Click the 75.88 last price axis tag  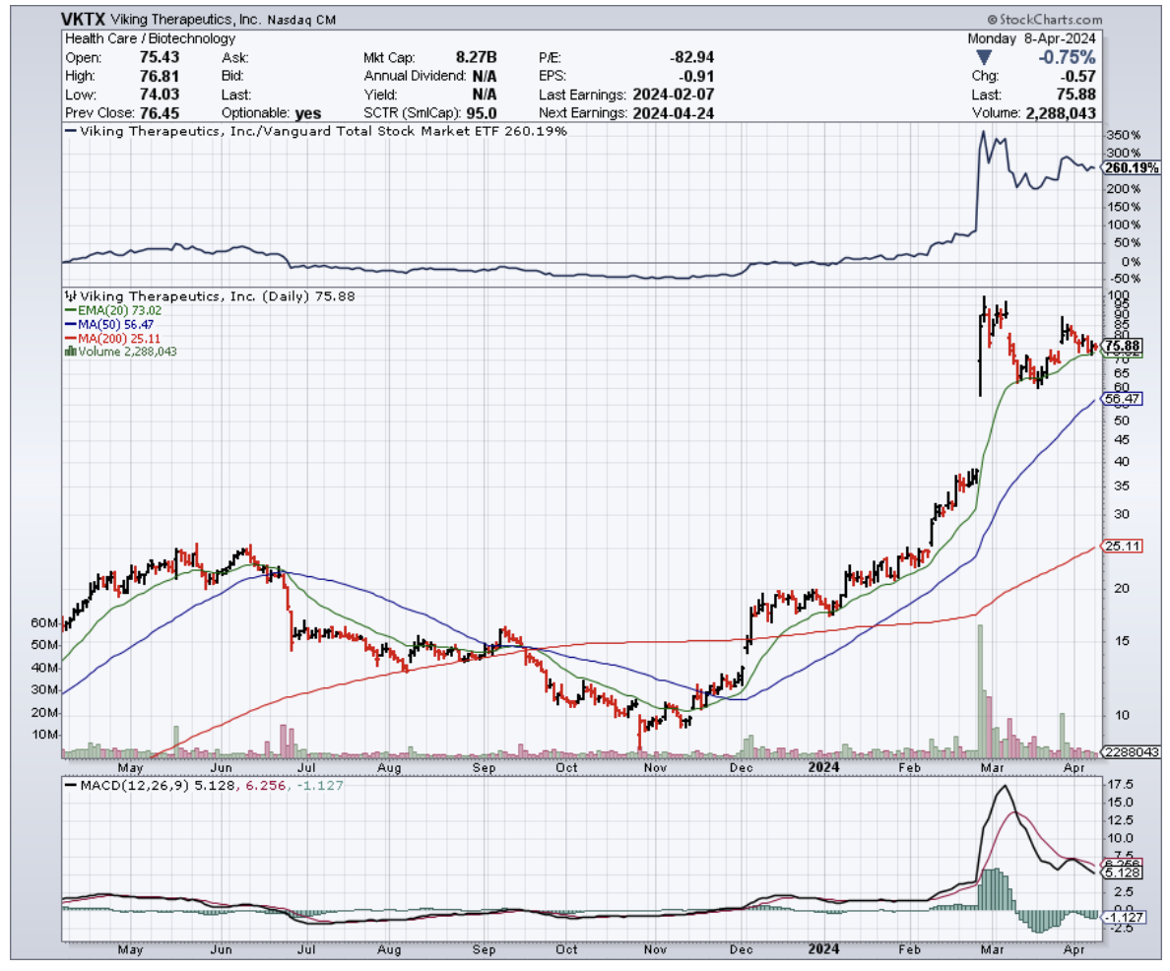pyautogui.click(x=1123, y=346)
